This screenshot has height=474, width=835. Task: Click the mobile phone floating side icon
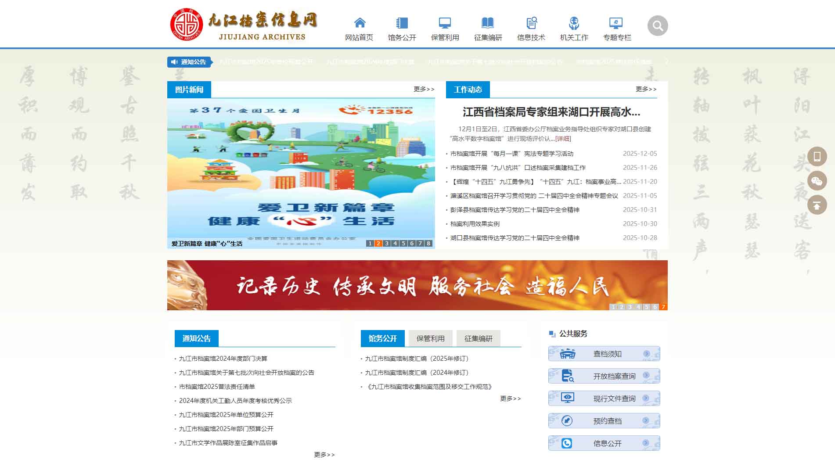pyautogui.click(x=817, y=156)
